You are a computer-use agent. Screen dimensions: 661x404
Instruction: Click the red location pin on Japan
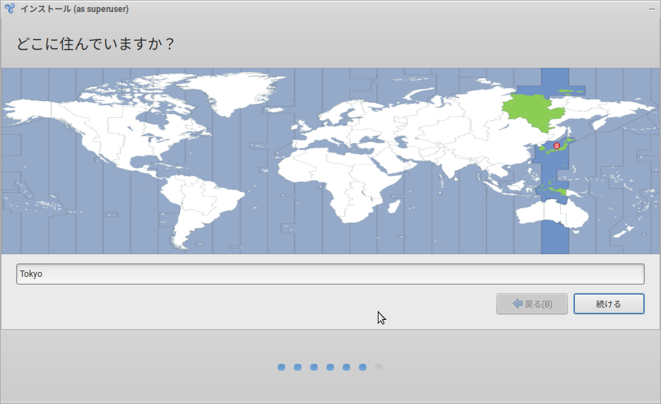pyautogui.click(x=556, y=146)
